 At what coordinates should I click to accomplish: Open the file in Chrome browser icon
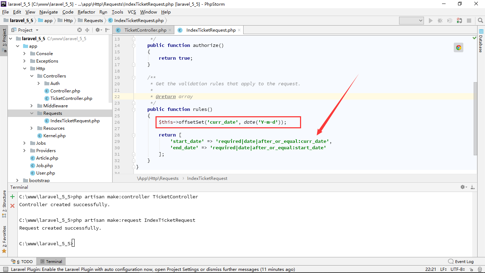(459, 48)
